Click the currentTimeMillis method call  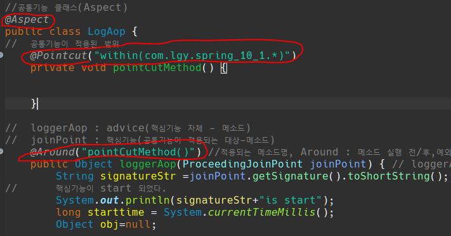pos(261,213)
